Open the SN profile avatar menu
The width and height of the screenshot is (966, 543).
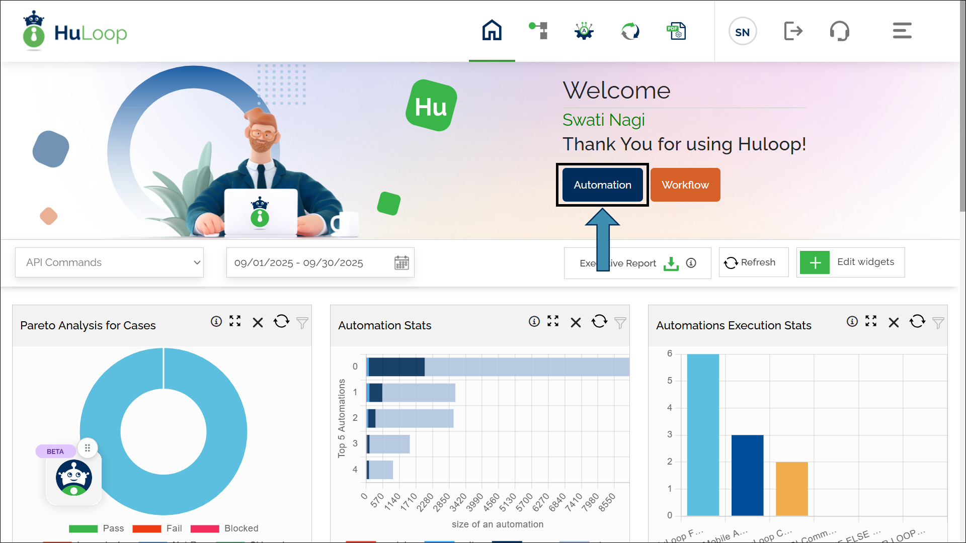pos(742,31)
